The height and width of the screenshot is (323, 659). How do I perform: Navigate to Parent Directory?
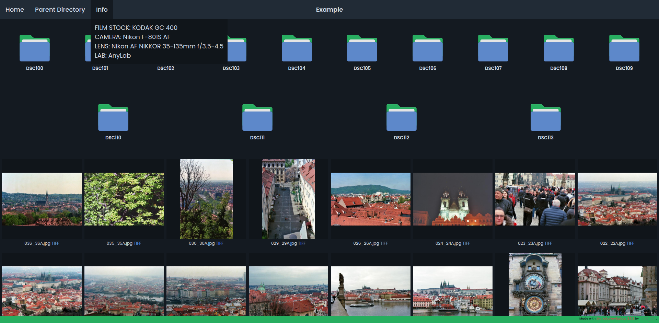[x=60, y=10]
